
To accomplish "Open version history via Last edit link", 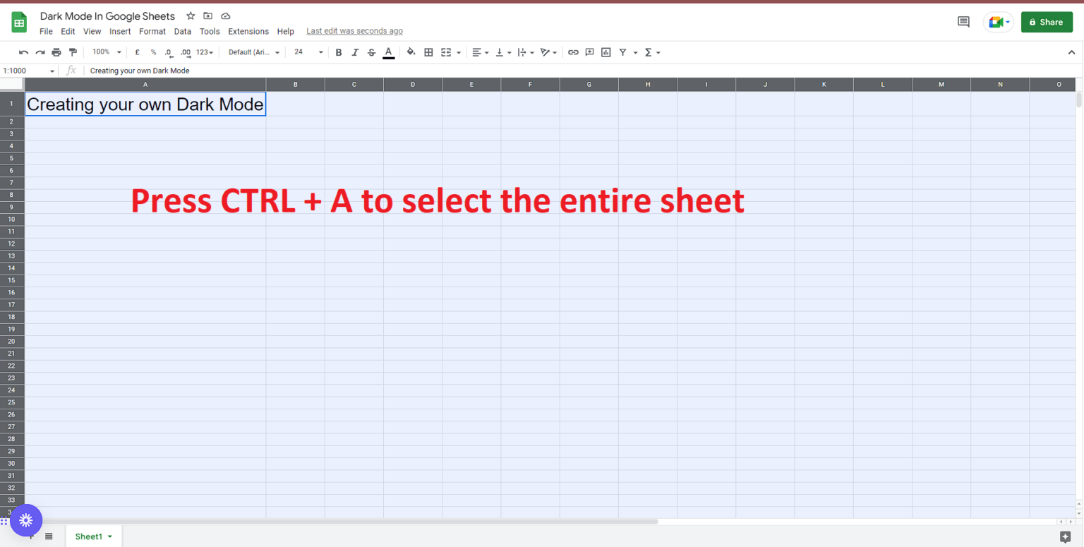I will tap(354, 31).
